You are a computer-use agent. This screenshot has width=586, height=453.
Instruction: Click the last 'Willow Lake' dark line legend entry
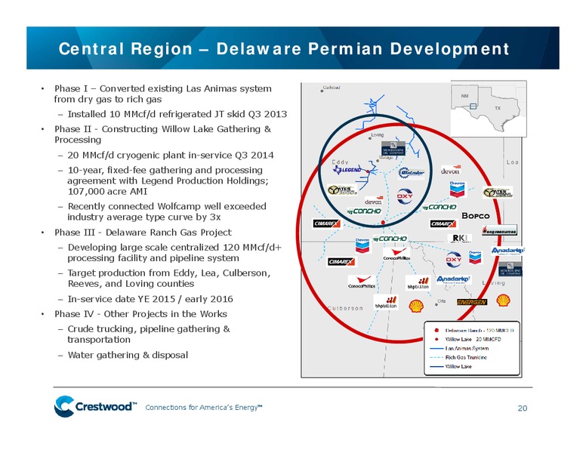(451, 366)
